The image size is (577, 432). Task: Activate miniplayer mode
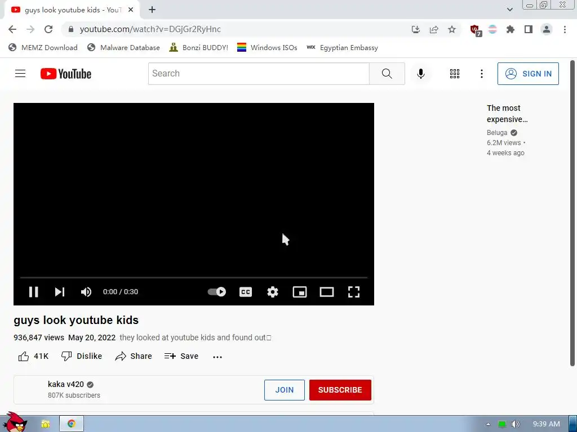pos(300,292)
